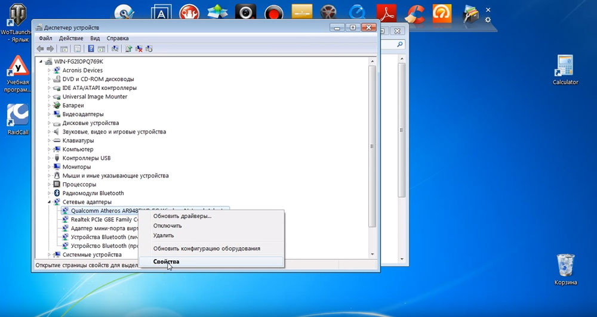Select the Адаптер мини-порта item

coord(104,228)
